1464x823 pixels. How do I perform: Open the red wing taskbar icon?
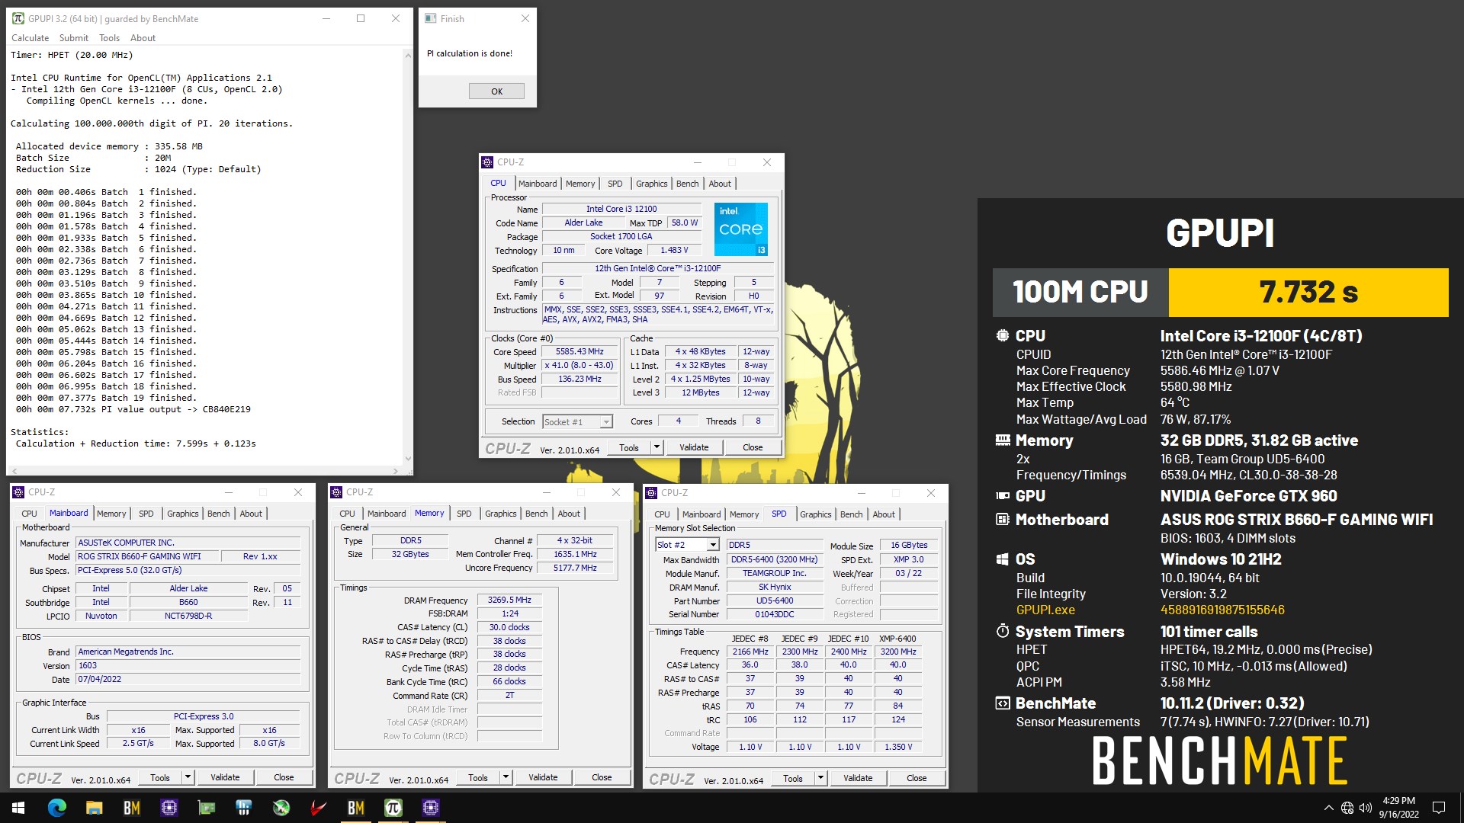pyautogui.click(x=318, y=808)
